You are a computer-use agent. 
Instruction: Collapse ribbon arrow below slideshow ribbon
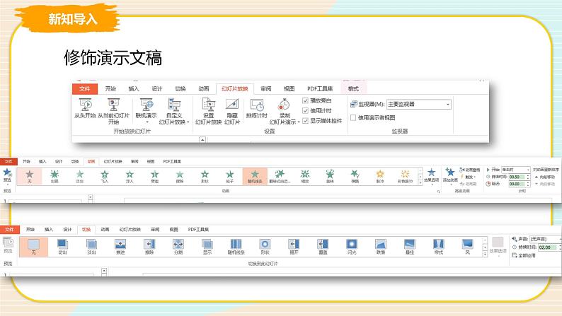(202, 139)
